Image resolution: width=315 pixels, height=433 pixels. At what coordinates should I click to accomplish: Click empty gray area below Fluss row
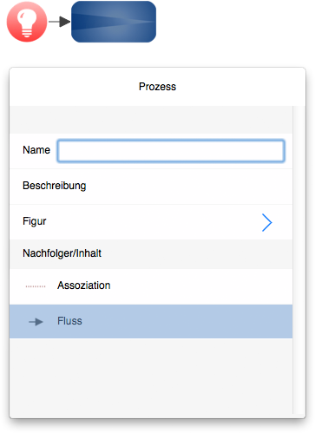click(x=151, y=376)
